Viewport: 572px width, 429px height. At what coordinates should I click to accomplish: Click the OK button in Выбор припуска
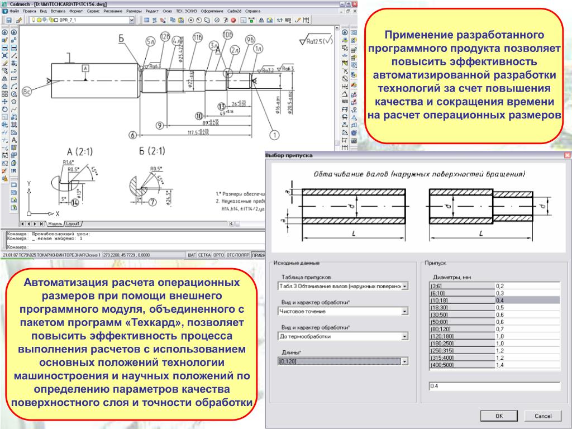point(499,416)
